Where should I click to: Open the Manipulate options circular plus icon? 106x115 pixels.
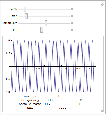pyautogui.click(x=102, y=5)
